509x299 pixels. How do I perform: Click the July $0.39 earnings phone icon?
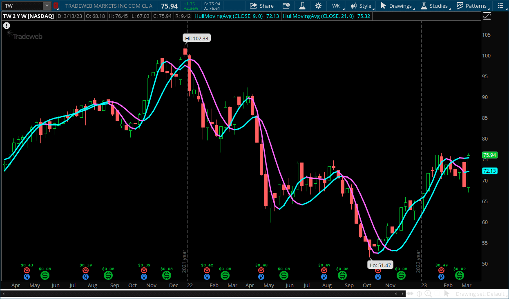click(x=85, y=270)
